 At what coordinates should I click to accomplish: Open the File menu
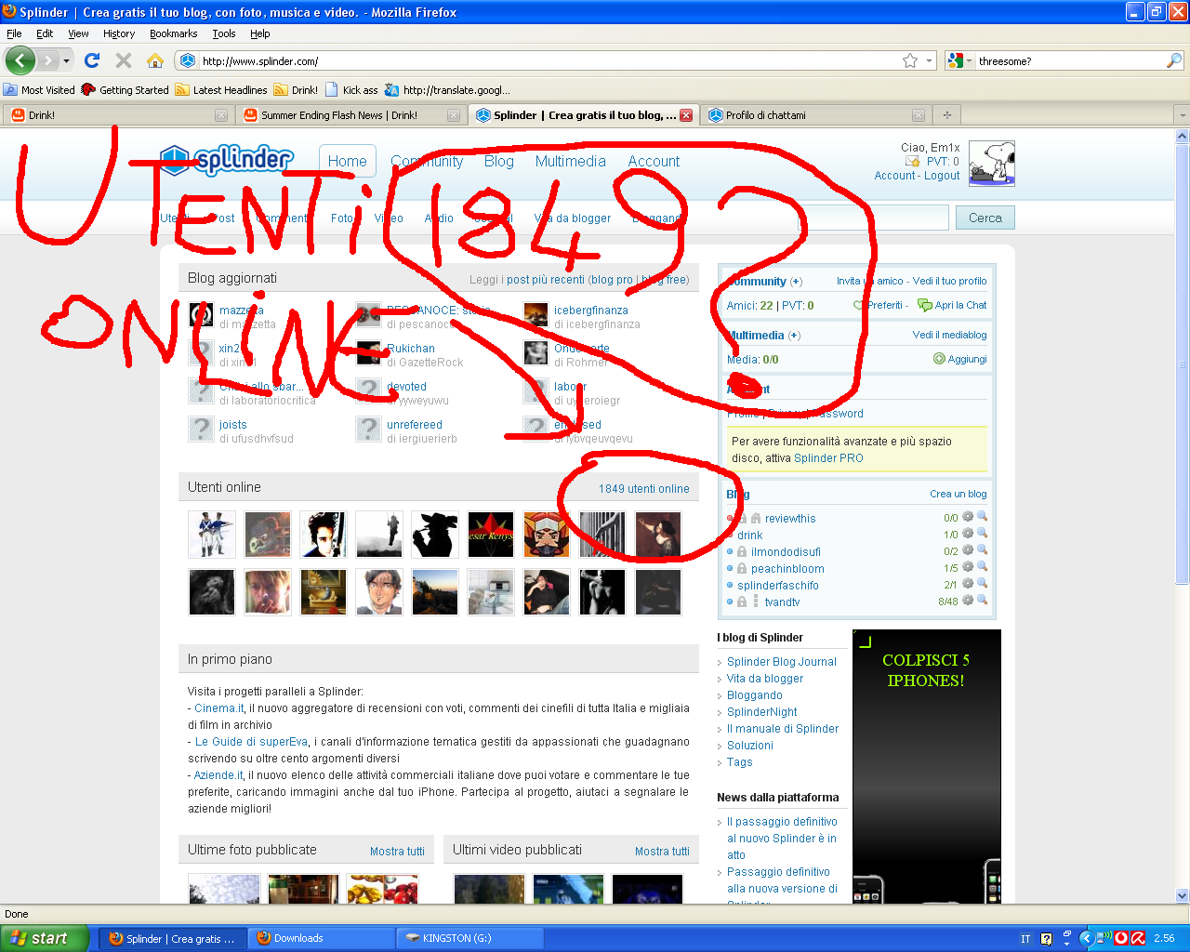click(14, 33)
